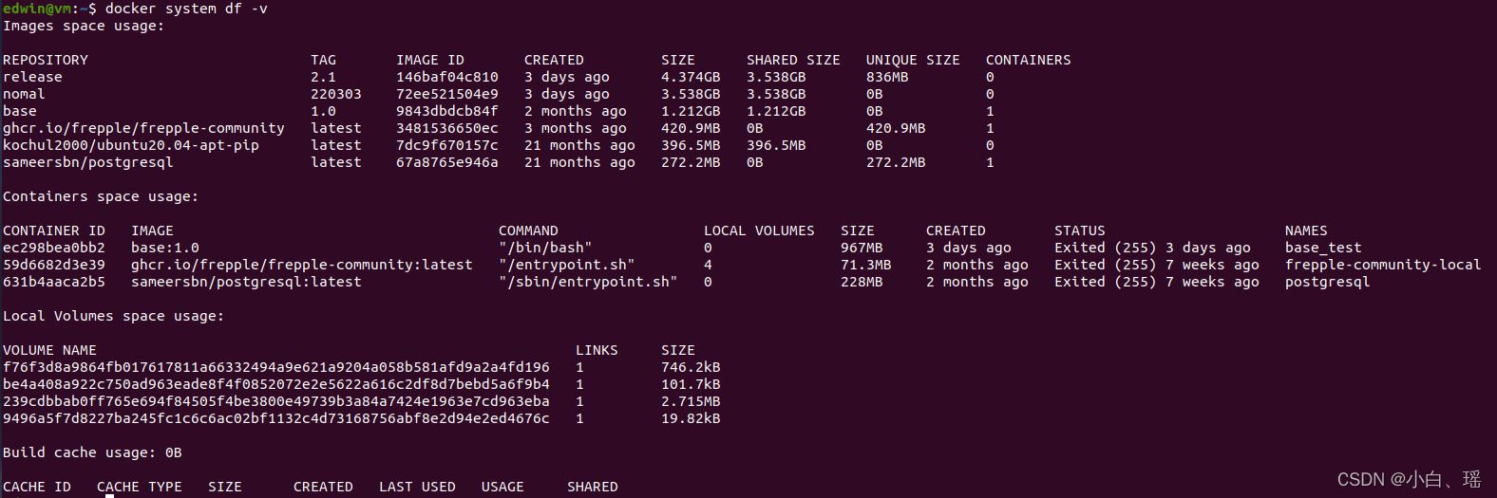1497x498 pixels.
Task: Click image ID 72ee521504e9
Action: pos(447,94)
